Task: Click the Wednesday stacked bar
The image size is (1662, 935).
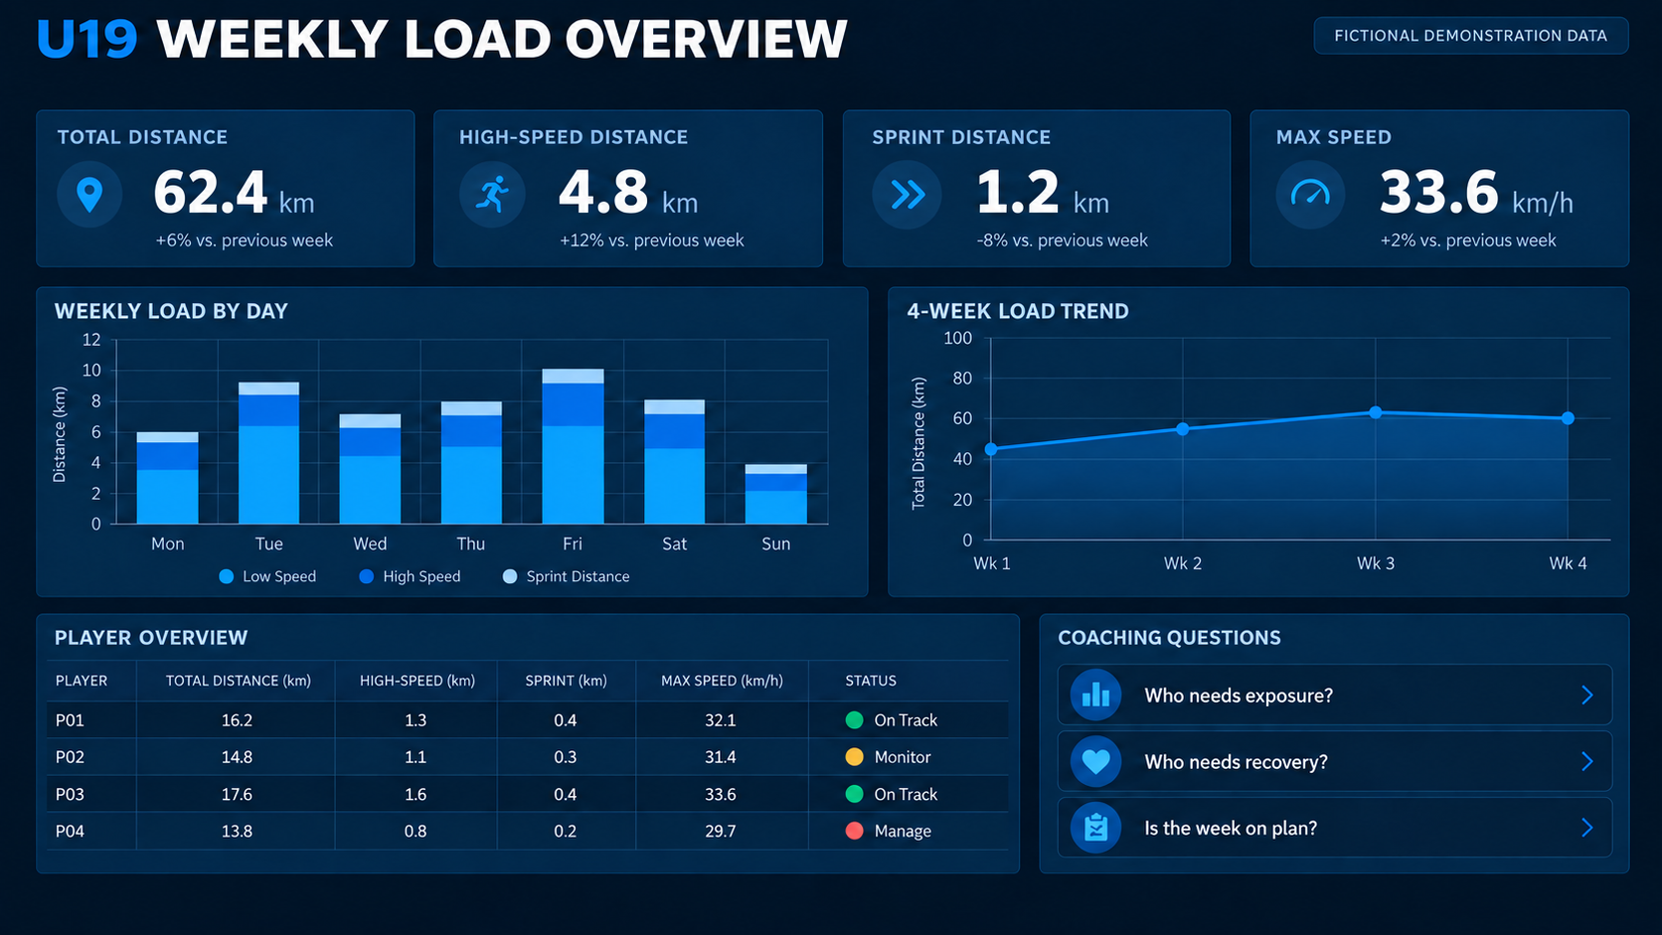Action: (x=370, y=469)
